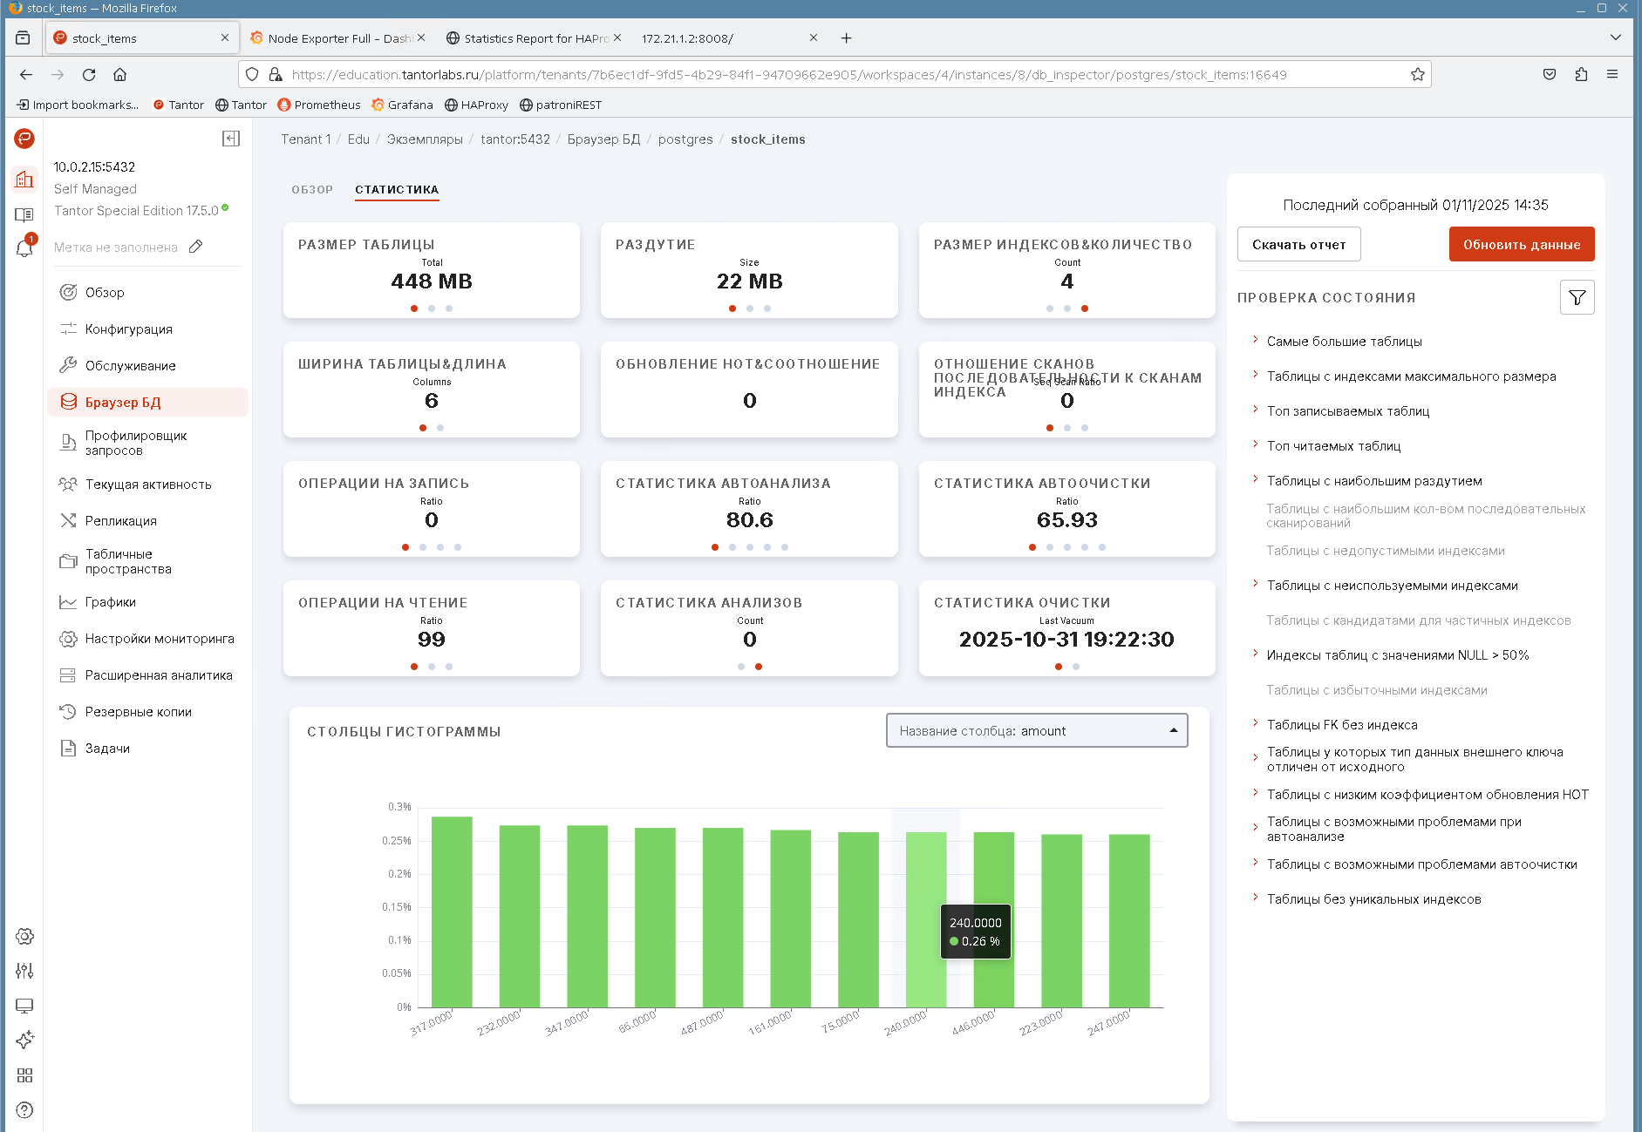
Task: Go to Резервные копии in sidebar
Action: coord(138,712)
